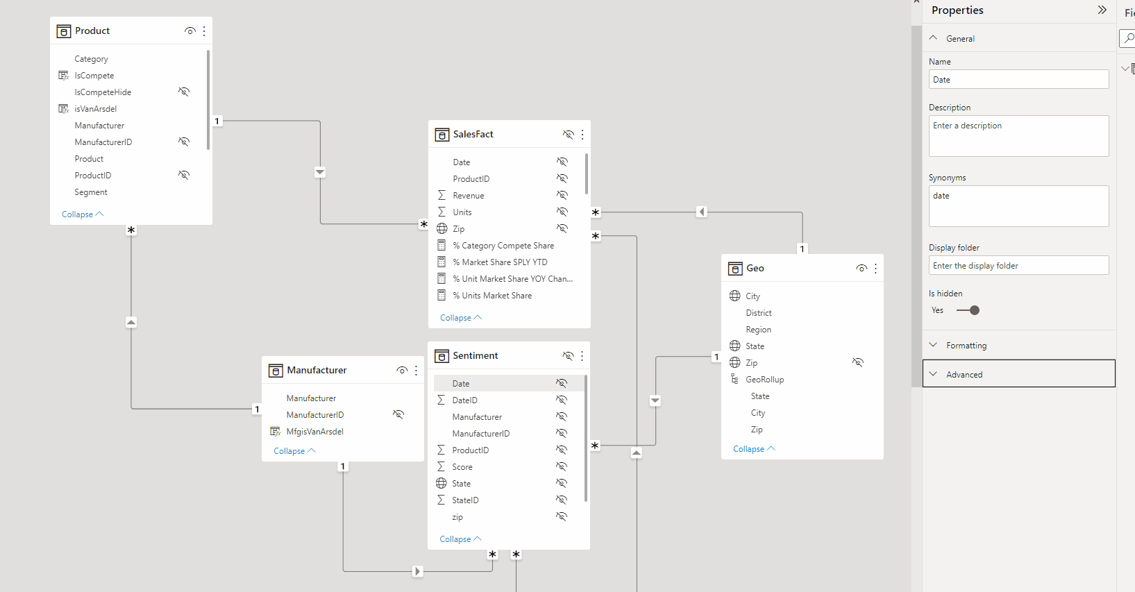This screenshot has width=1135, height=592.
Task: Click the Description text box
Action: (1018, 136)
